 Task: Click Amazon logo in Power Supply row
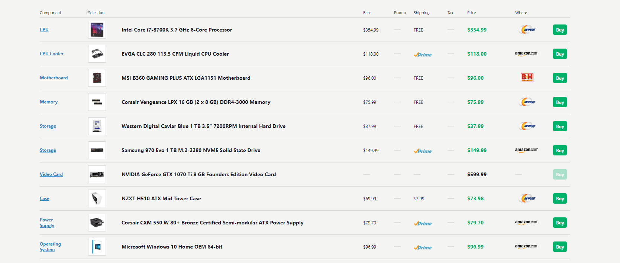tap(527, 222)
